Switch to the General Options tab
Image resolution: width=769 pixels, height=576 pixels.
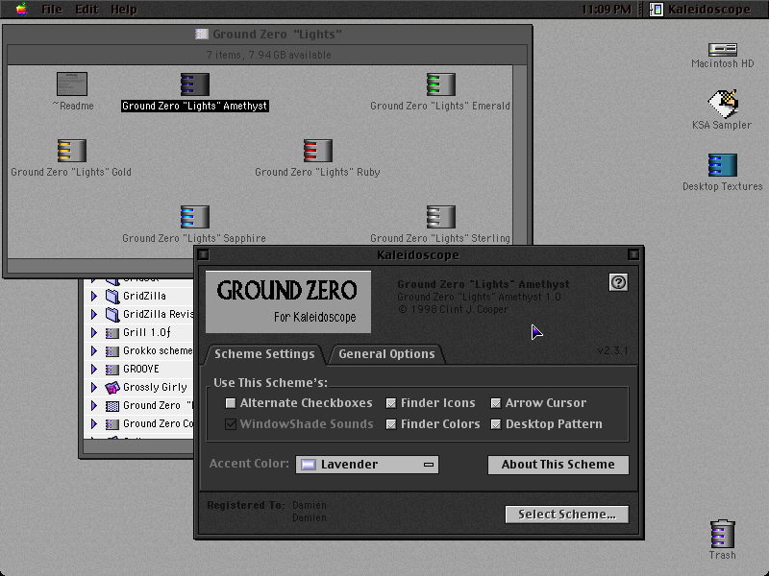[386, 354]
